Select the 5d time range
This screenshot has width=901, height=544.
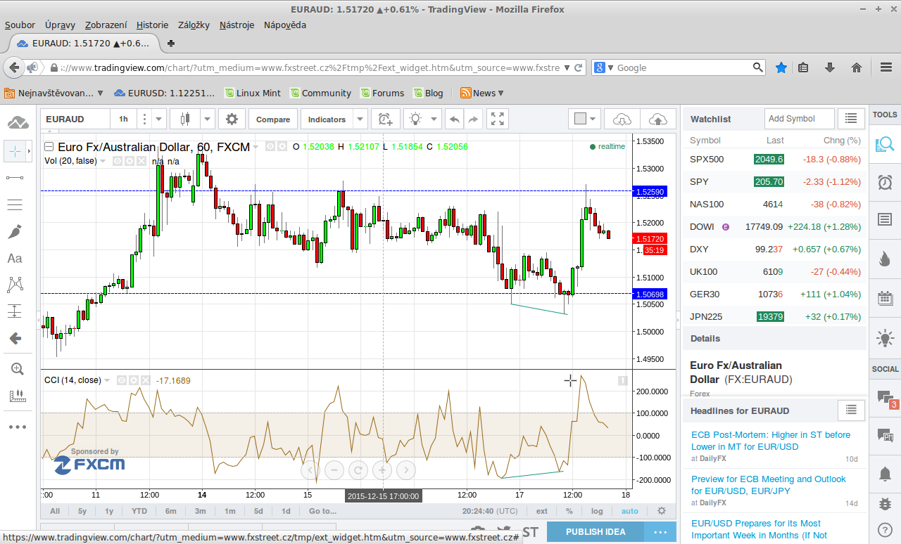[x=258, y=511]
